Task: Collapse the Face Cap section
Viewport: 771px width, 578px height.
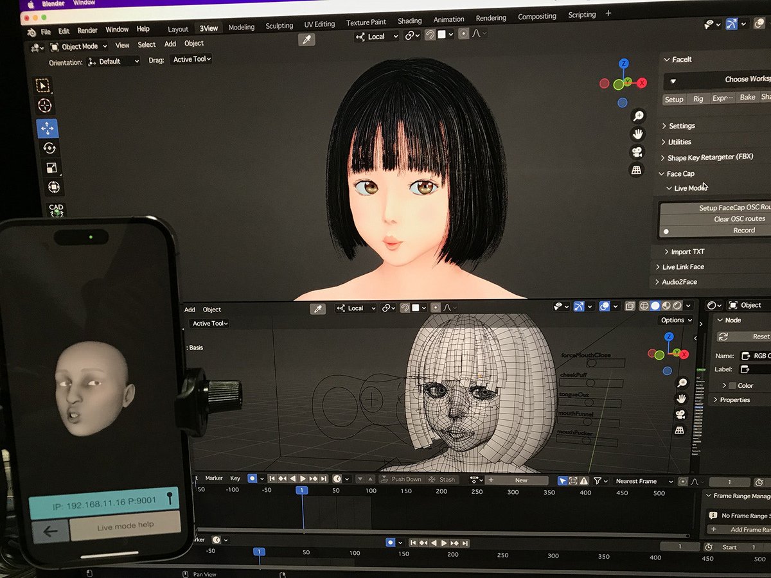Action: point(676,173)
